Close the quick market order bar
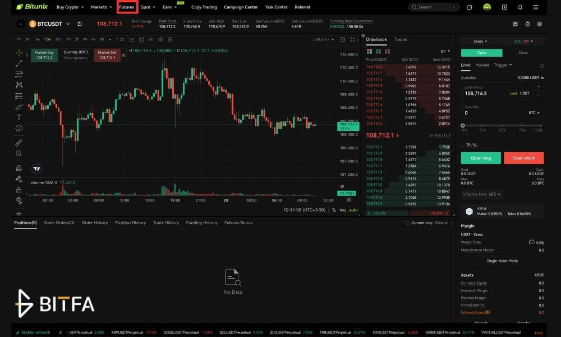Viewport: 561px width, 337px height. 123,55
